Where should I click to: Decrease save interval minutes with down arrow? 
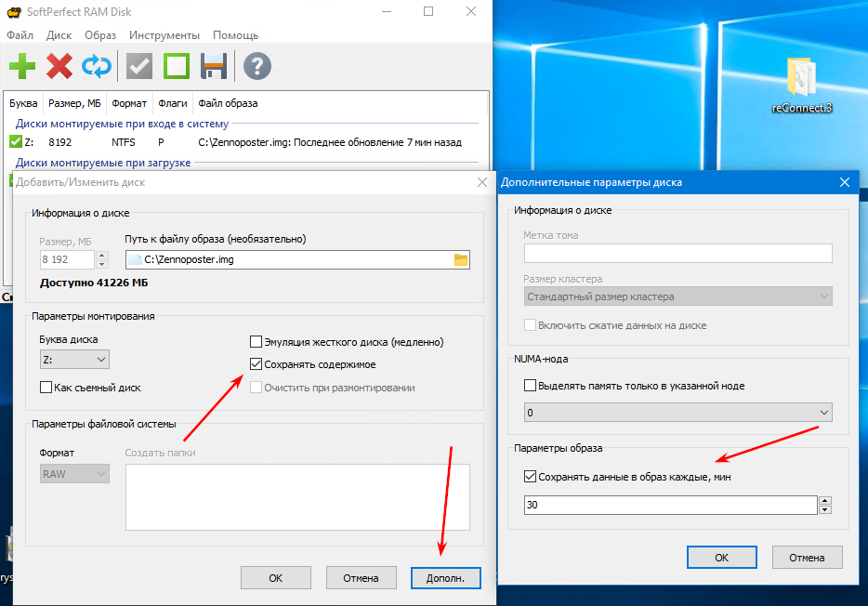825,509
